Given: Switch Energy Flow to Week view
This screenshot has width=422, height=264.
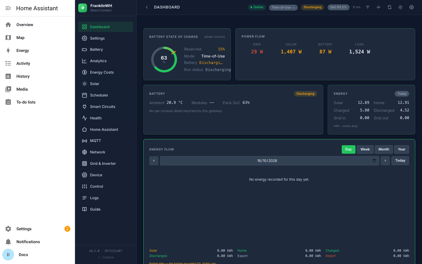Looking at the screenshot, I should [365, 150].
